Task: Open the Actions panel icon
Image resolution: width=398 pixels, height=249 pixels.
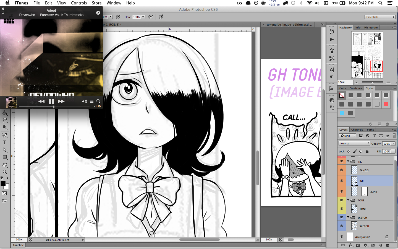Action: point(332,40)
